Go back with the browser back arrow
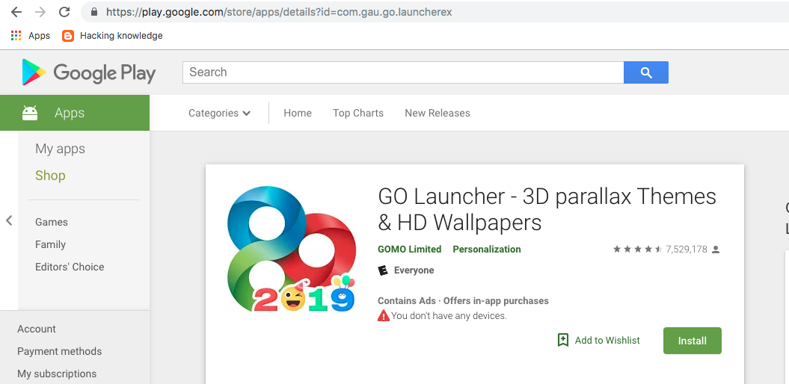 pos(16,12)
